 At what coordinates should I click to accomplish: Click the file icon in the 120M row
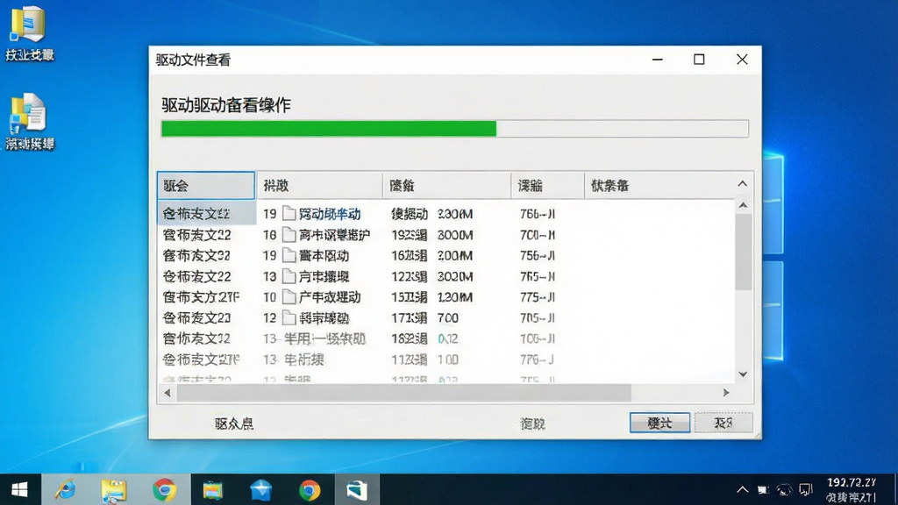289,297
